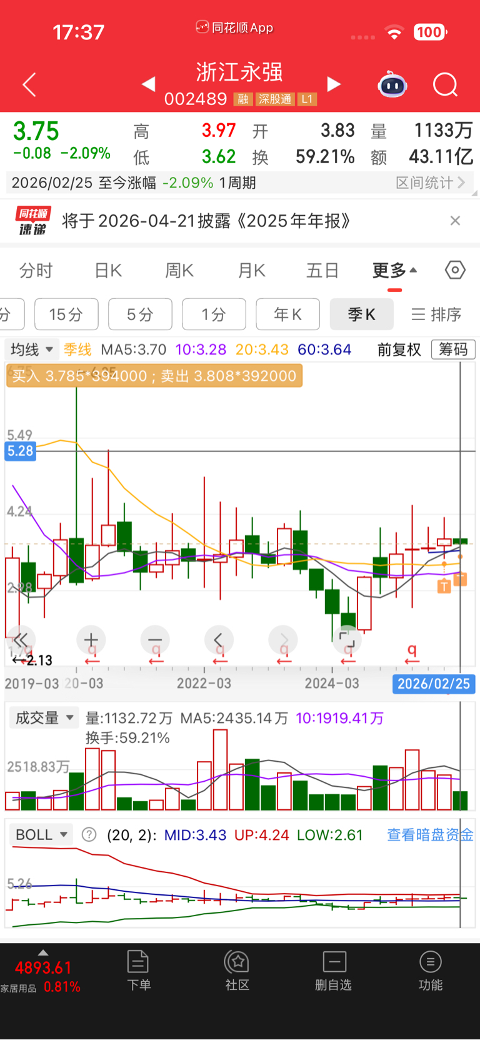Select the 分时 tab

pyautogui.click(x=36, y=270)
